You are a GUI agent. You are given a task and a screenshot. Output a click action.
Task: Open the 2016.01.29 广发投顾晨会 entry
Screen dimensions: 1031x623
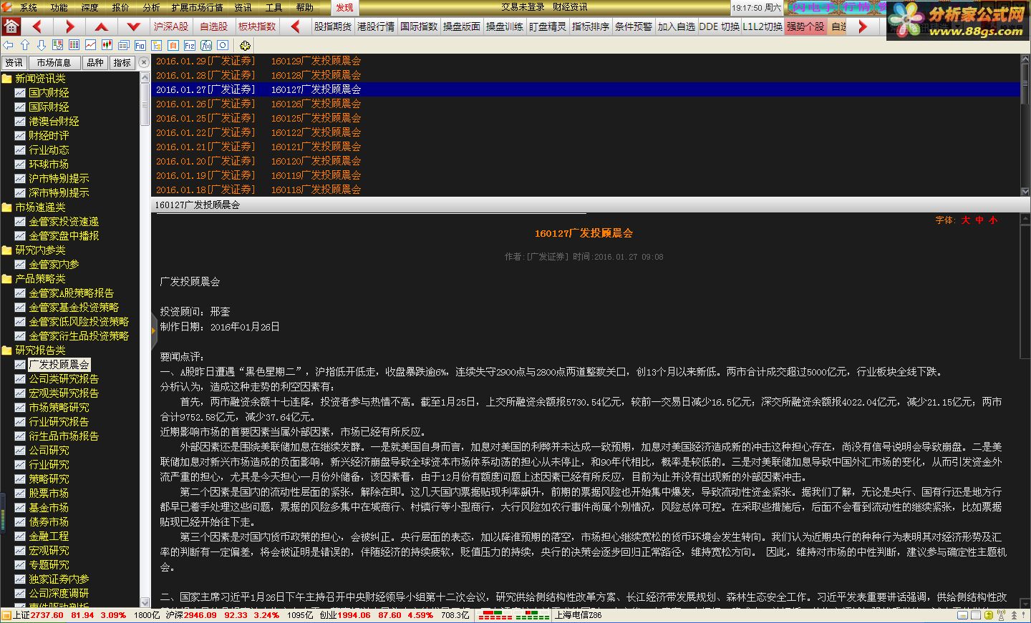coord(586,61)
